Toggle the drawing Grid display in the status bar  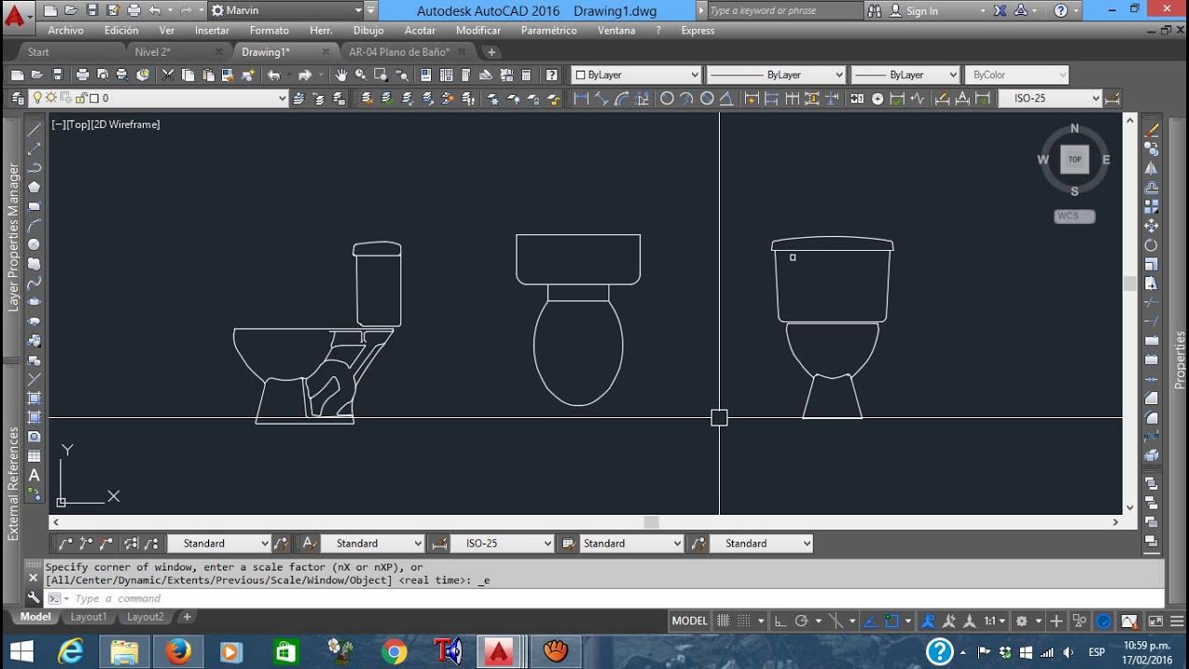pyautogui.click(x=724, y=621)
